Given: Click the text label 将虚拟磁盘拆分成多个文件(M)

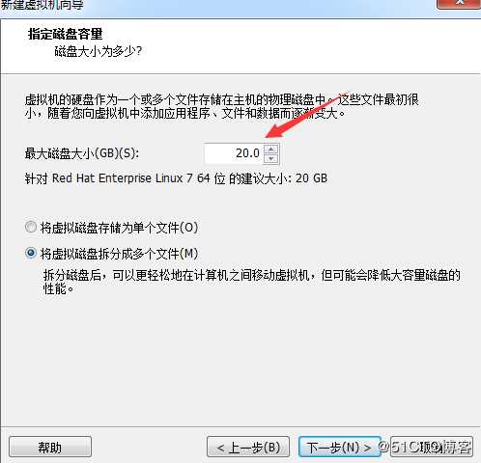Looking at the screenshot, I should tap(119, 254).
